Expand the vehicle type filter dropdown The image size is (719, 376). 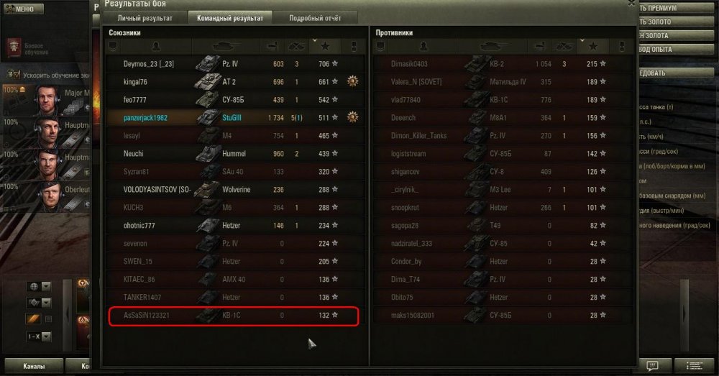[x=46, y=303]
